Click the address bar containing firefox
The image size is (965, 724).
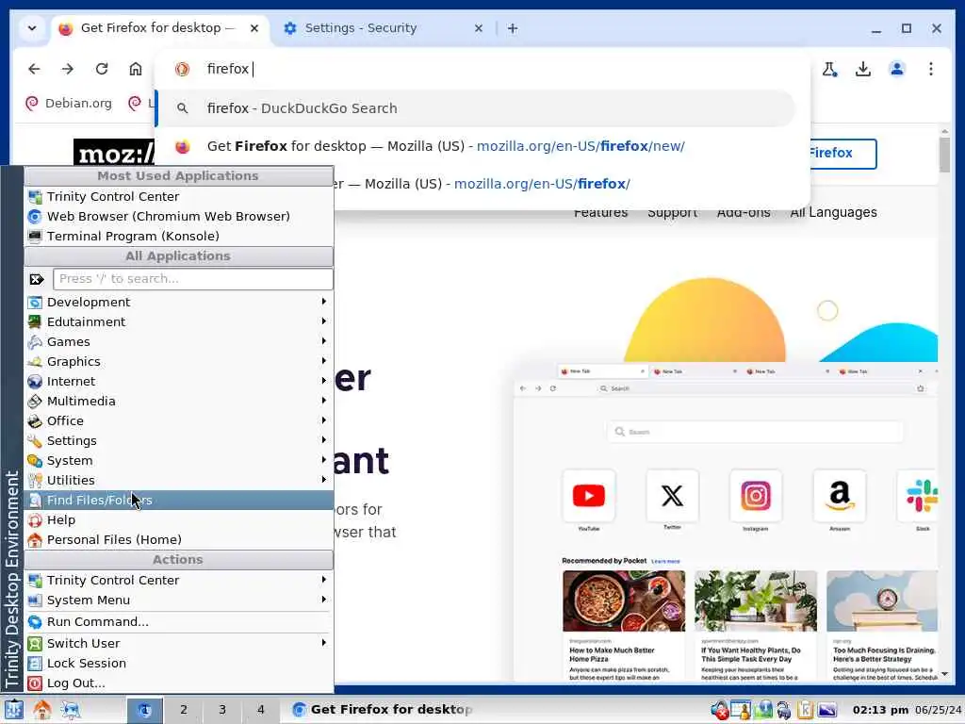pos(482,69)
